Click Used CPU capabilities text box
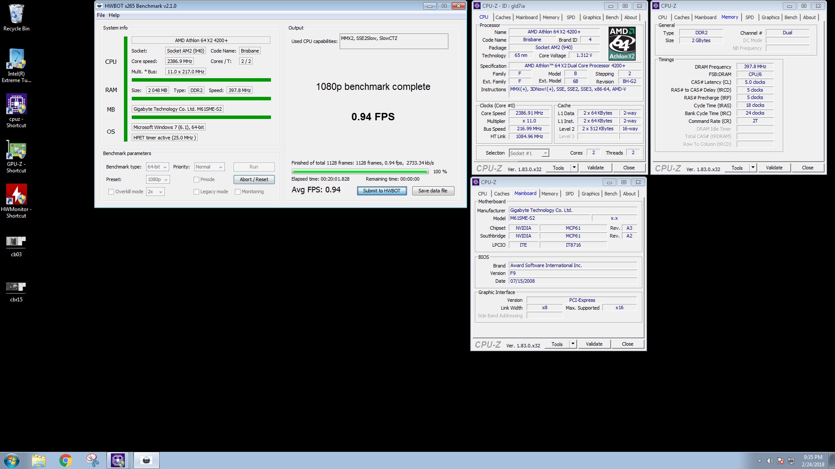 click(394, 41)
